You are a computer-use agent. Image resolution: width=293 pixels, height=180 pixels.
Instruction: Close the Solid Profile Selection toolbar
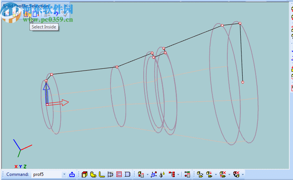tap(66, 6)
